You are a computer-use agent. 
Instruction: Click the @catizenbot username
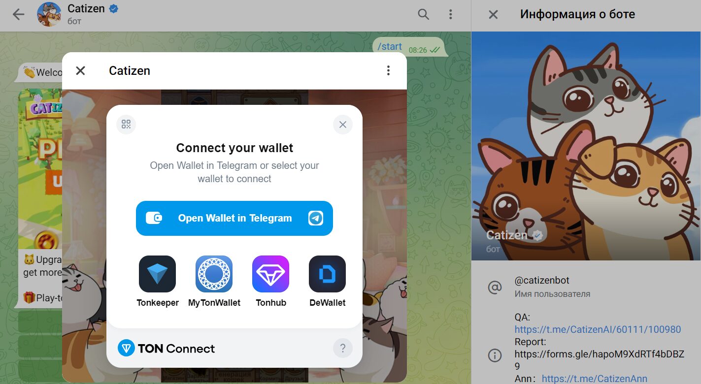click(x=542, y=281)
